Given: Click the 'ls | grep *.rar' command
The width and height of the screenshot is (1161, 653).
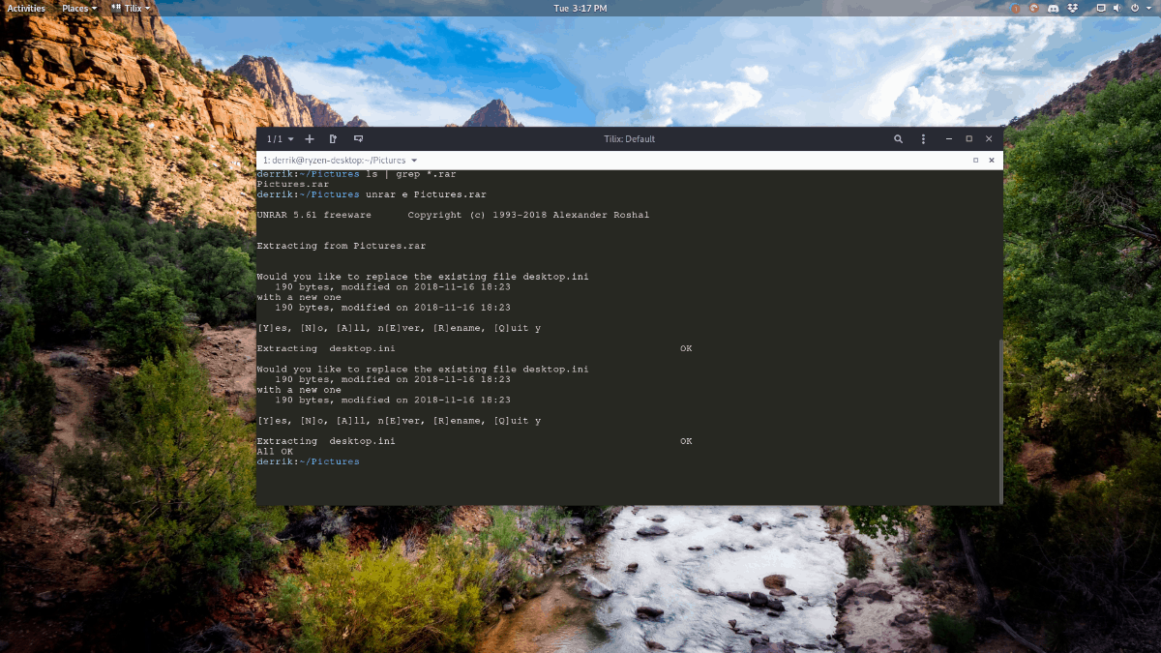Looking at the screenshot, I should [x=410, y=174].
